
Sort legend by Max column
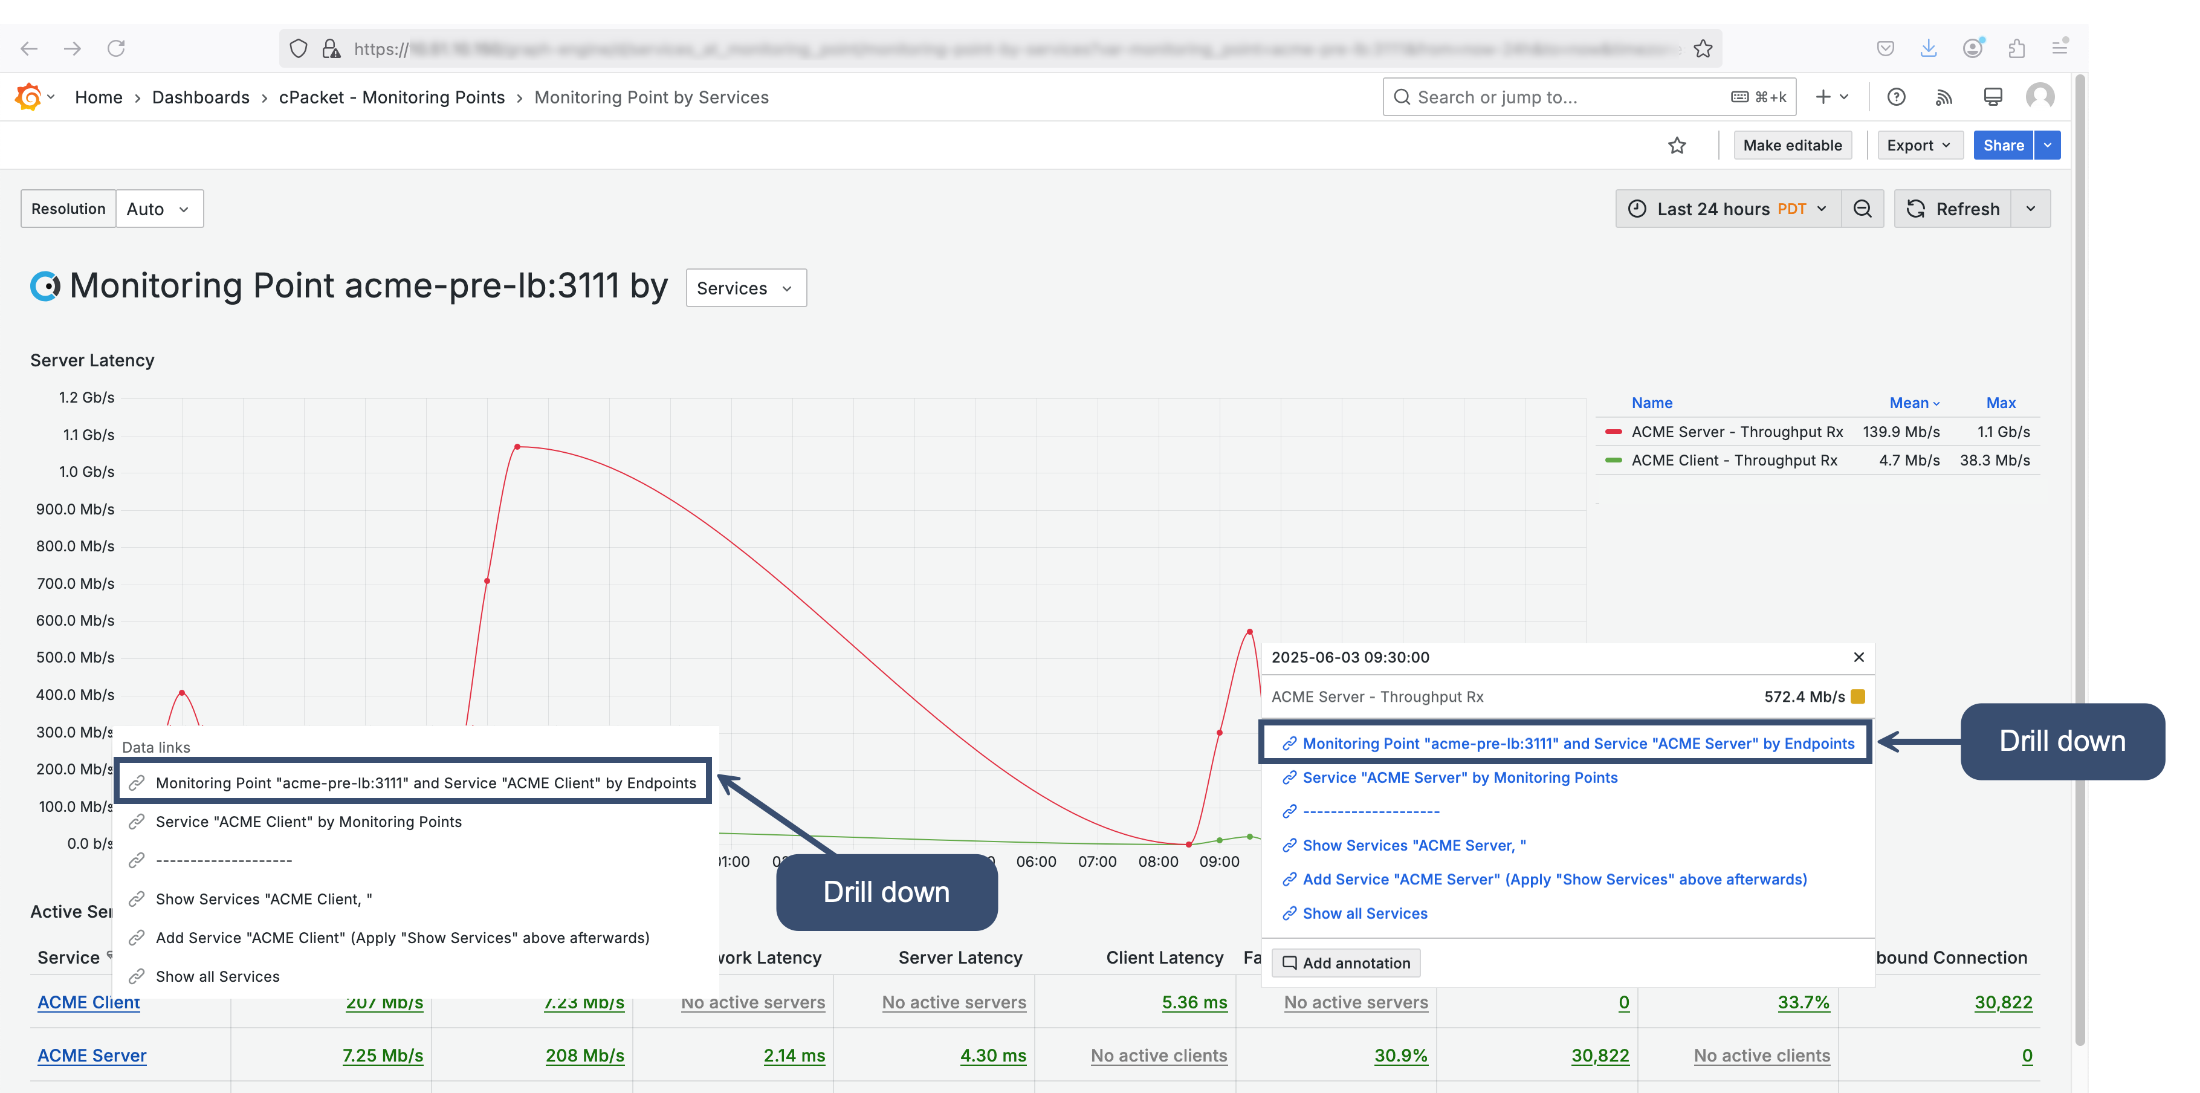tap(2000, 403)
